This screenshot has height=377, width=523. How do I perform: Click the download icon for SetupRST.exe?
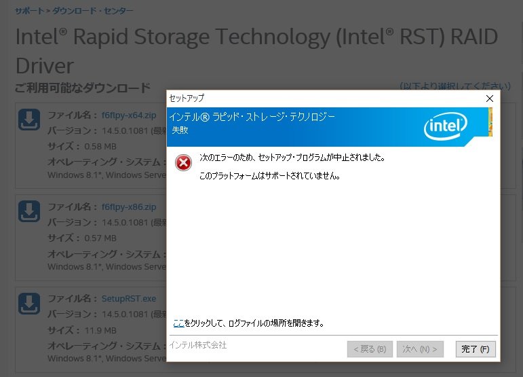click(x=28, y=303)
